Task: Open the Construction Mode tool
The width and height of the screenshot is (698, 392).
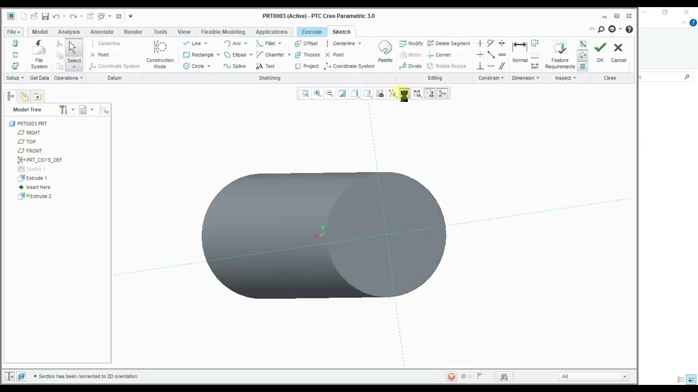Action: [x=160, y=55]
